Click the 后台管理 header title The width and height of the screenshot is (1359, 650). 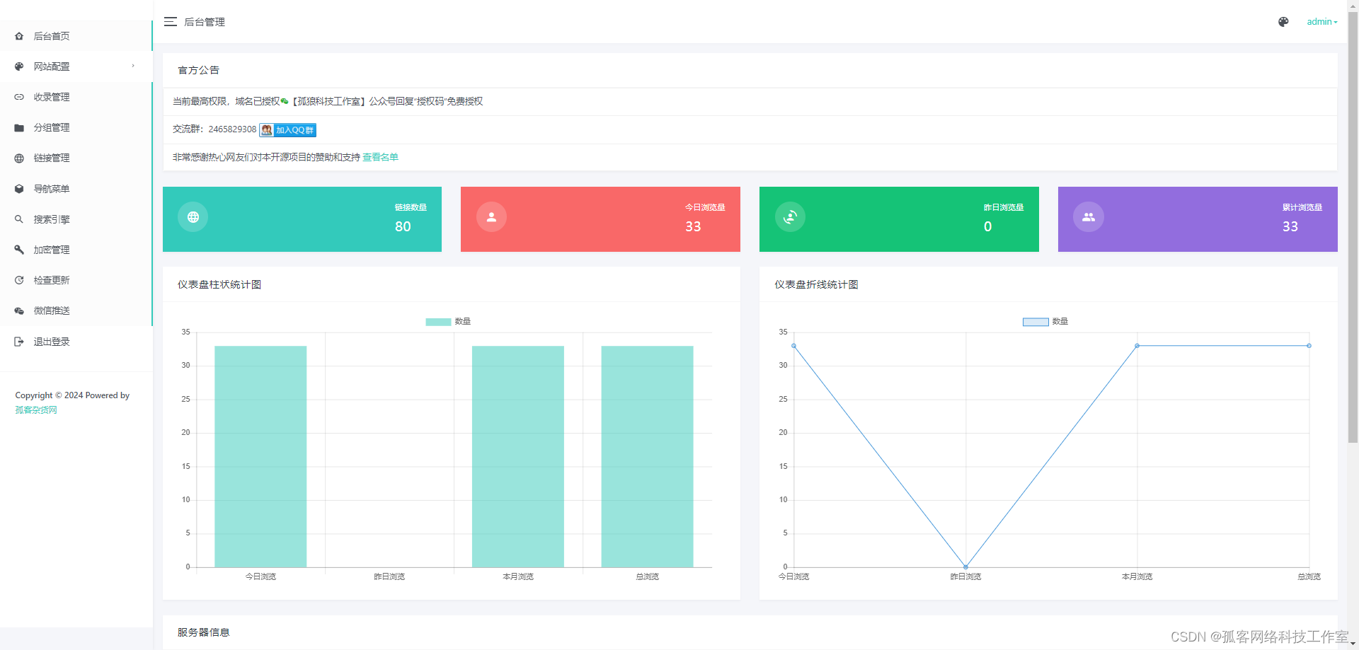click(205, 22)
